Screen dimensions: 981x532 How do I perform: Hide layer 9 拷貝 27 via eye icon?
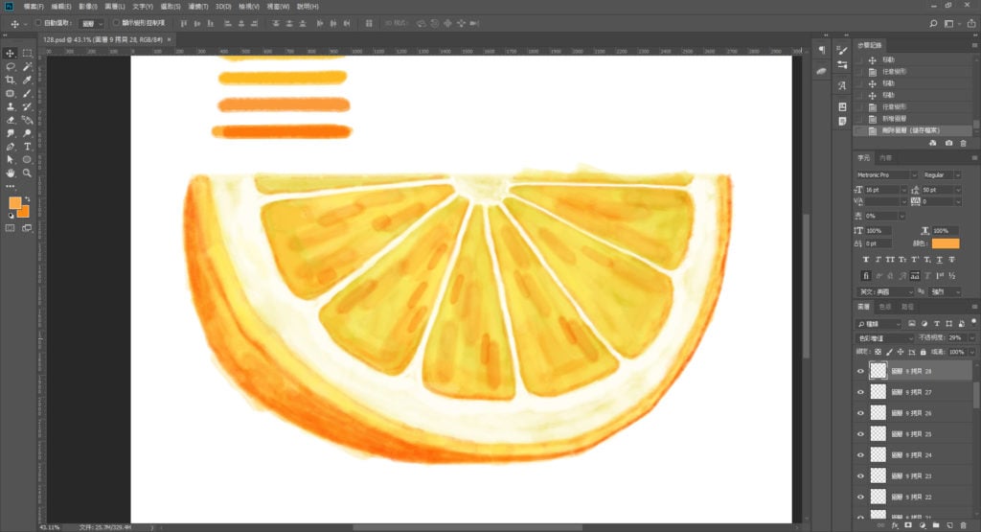860,392
